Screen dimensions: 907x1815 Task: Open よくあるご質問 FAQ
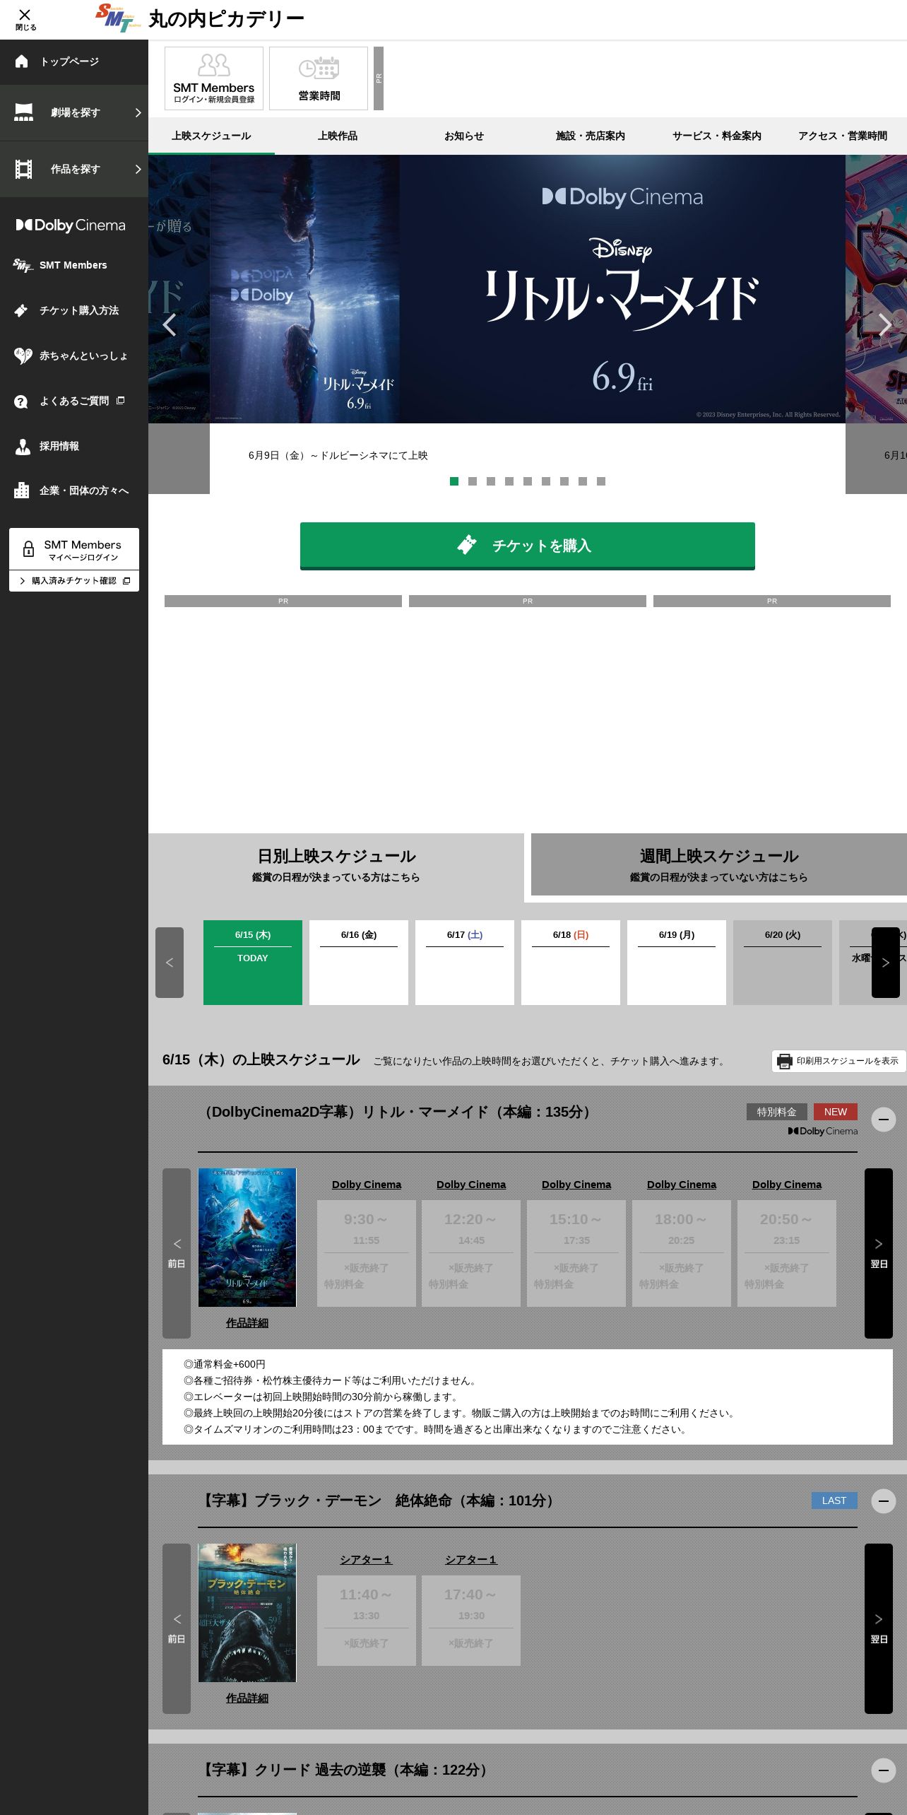click(74, 401)
